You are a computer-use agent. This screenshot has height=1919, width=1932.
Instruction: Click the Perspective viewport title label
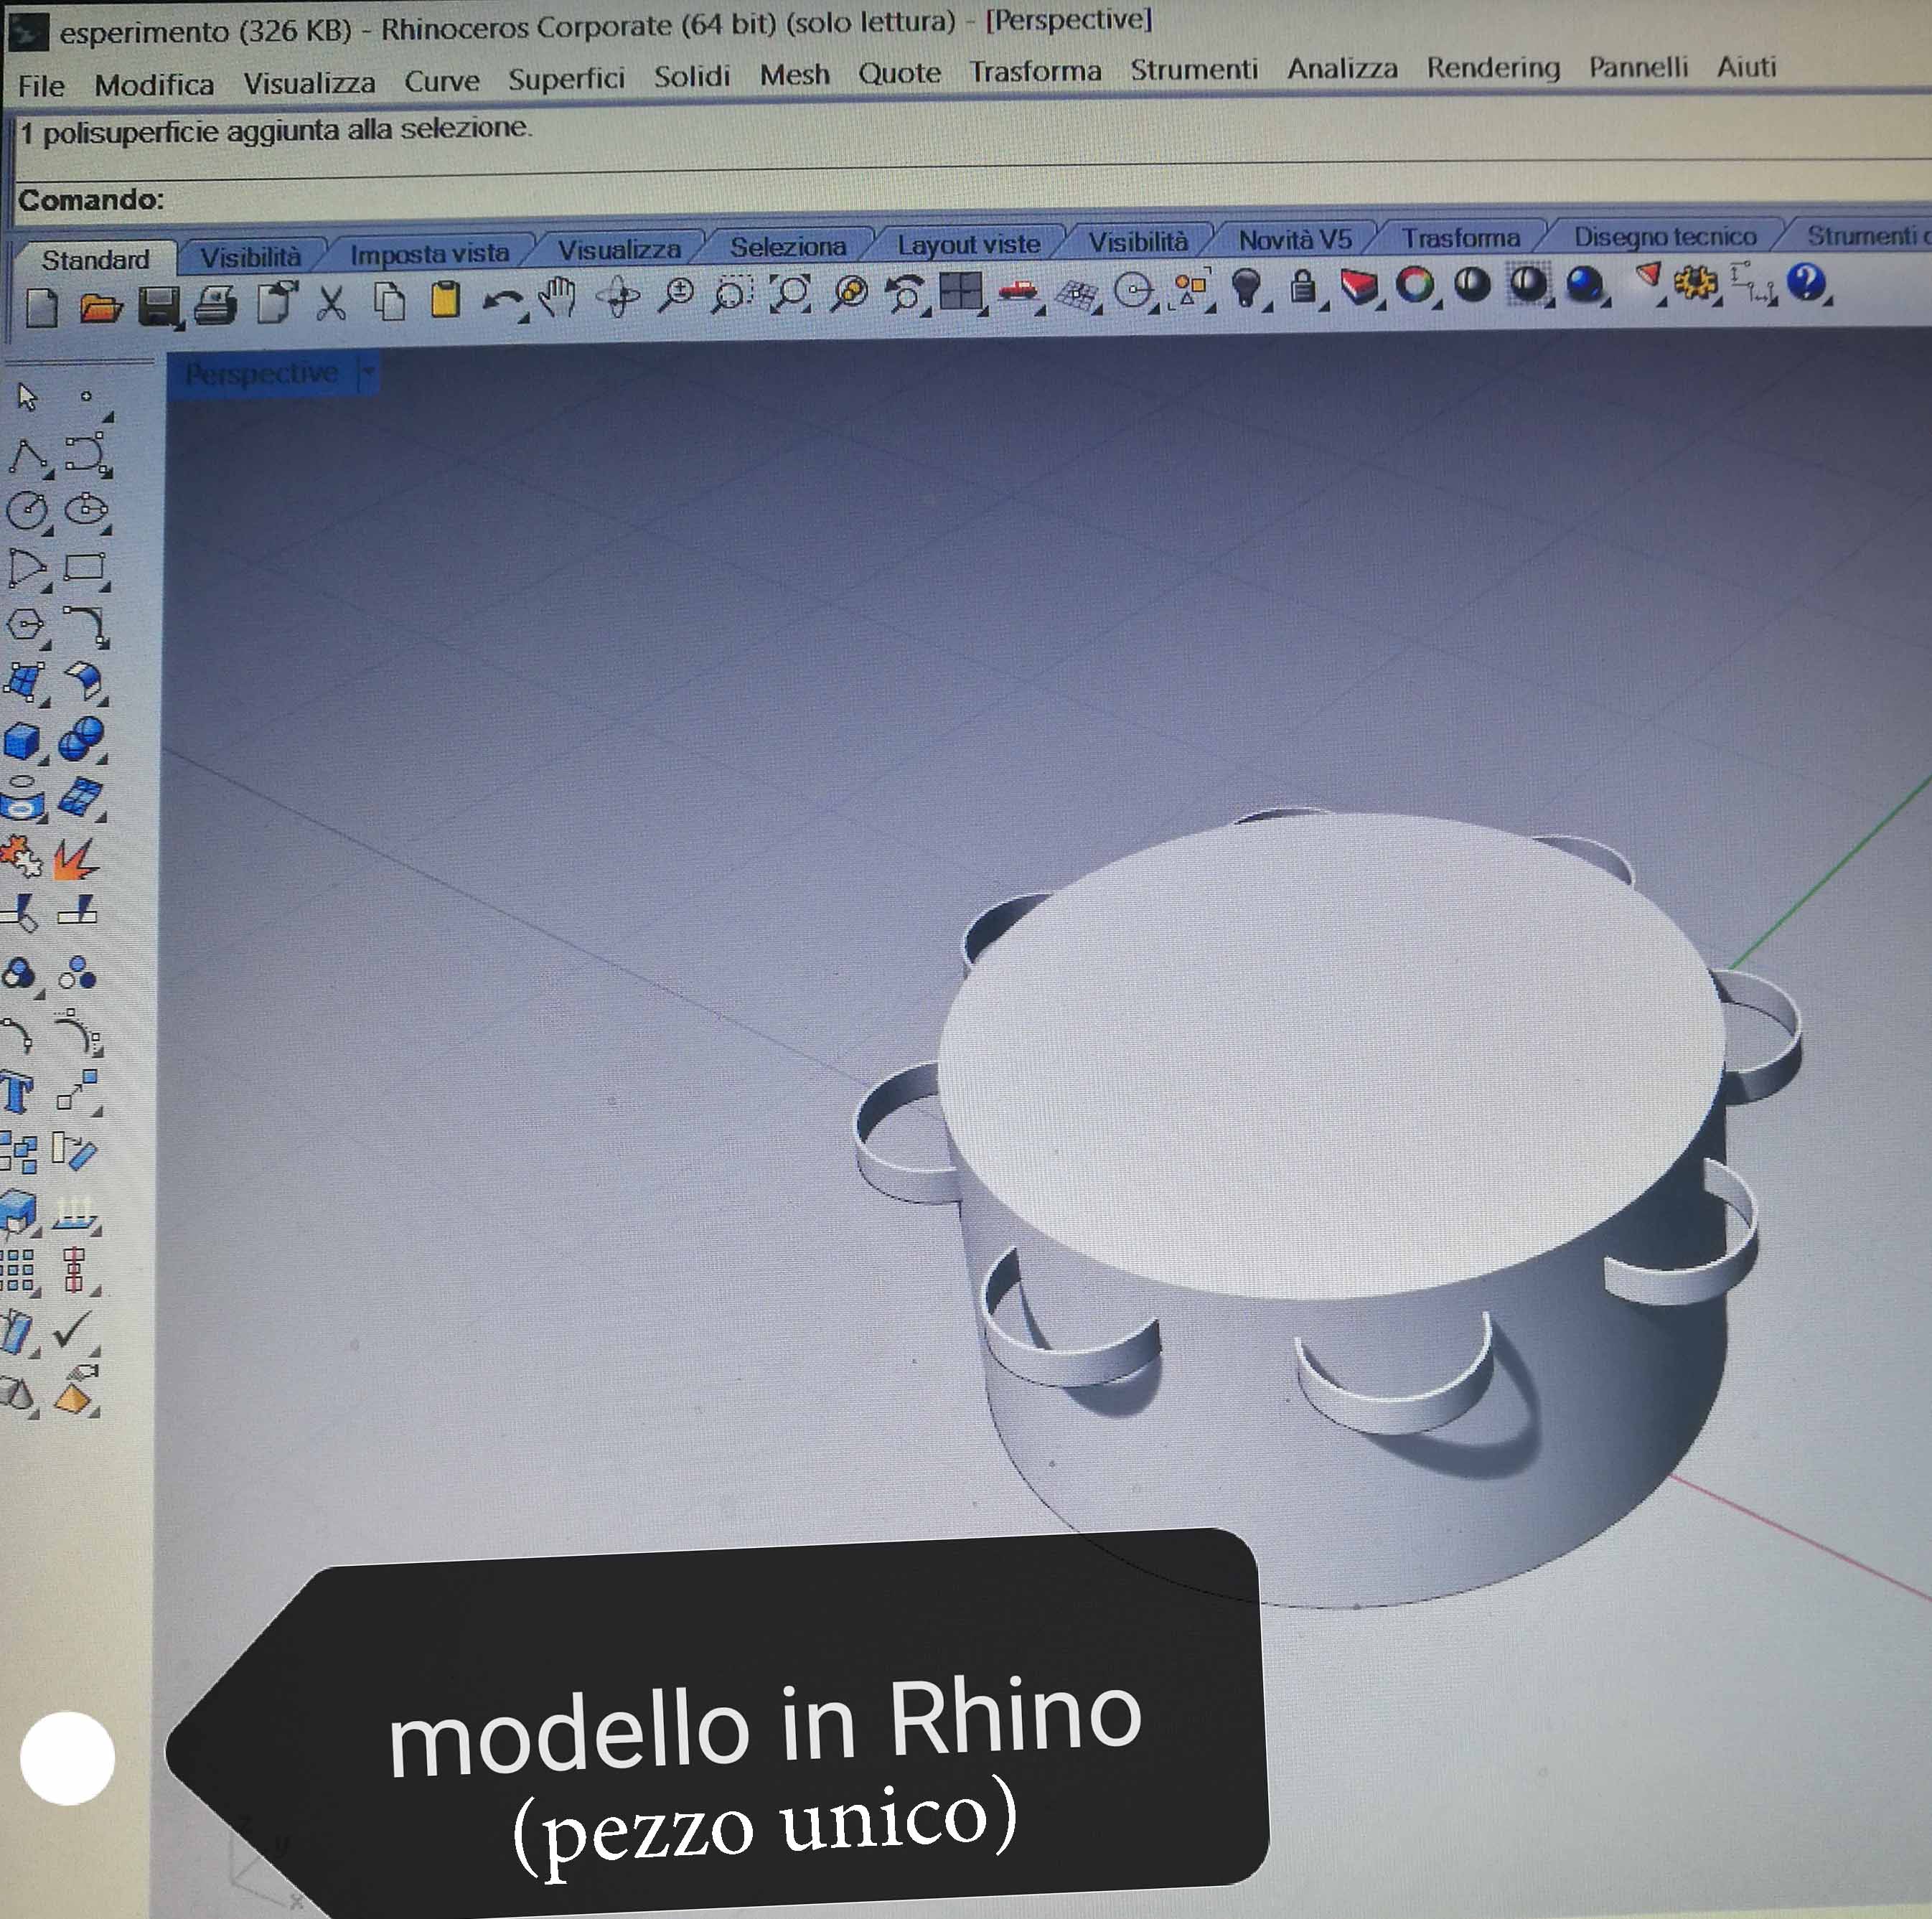pos(261,373)
